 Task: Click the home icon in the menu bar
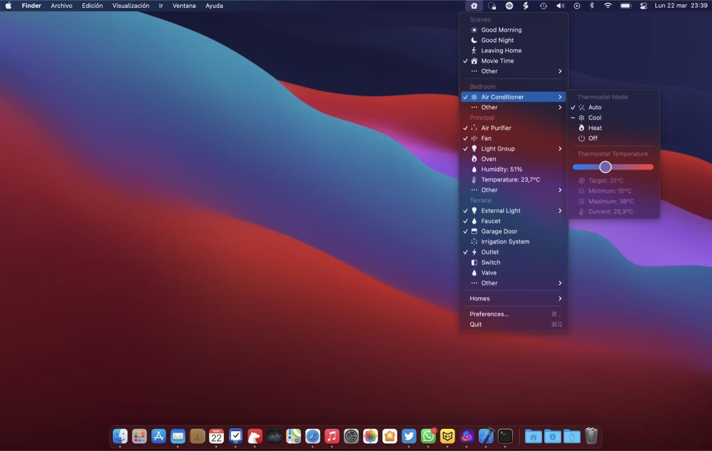point(473,6)
